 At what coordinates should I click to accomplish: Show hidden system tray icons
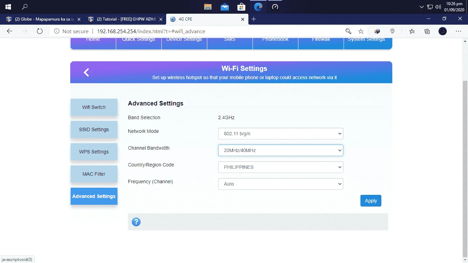(x=422, y=7)
